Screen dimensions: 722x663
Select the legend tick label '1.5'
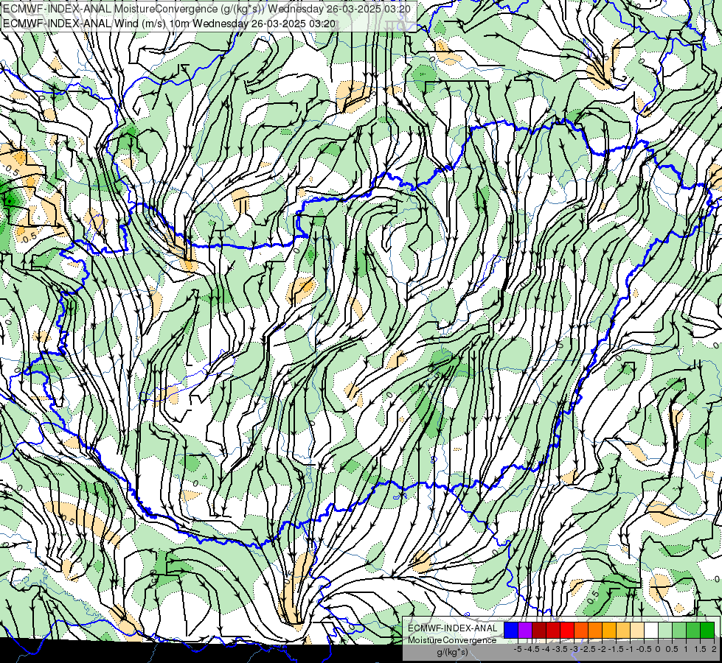700,649
